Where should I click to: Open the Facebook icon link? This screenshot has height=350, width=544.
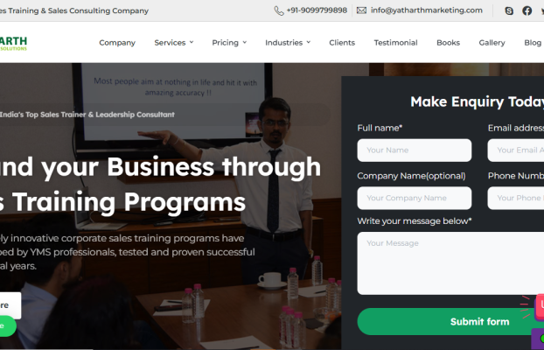click(527, 10)
